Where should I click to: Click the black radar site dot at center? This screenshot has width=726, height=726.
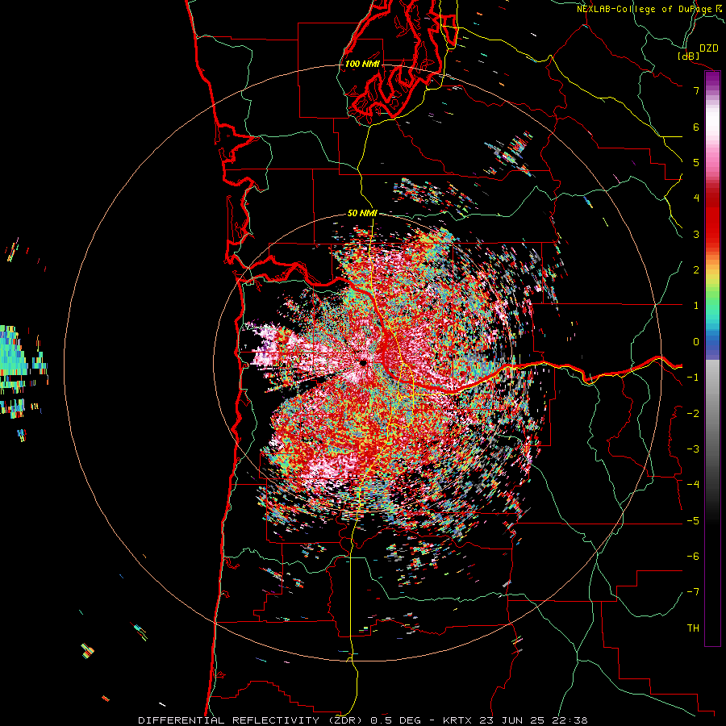363,363
